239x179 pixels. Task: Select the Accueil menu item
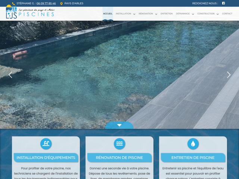108,13
